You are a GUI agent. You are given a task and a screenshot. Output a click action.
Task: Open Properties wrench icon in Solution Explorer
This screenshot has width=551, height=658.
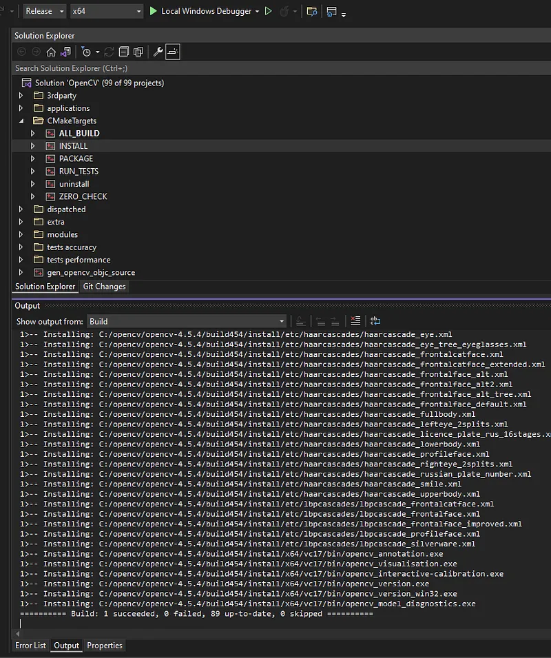[158, 52]
